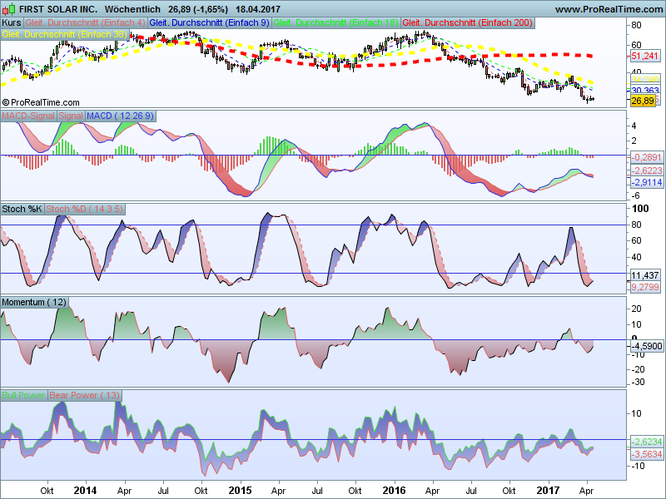
Task: Click the FIRST SOLAR INC. title text
Action: (58, 9)
